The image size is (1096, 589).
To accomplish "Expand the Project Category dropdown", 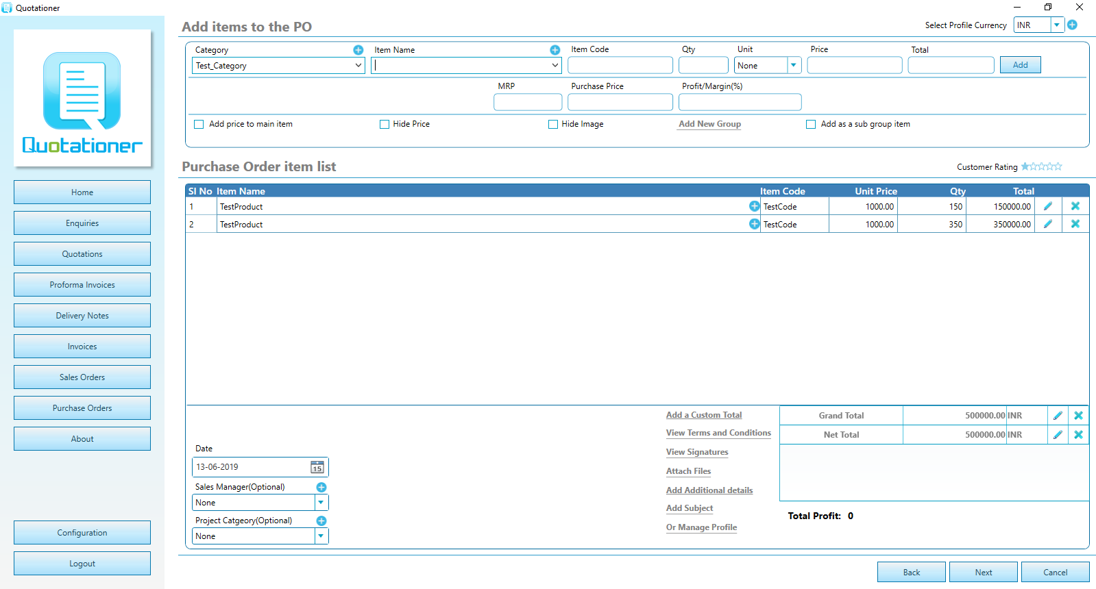I will click(x=321, y=536).
